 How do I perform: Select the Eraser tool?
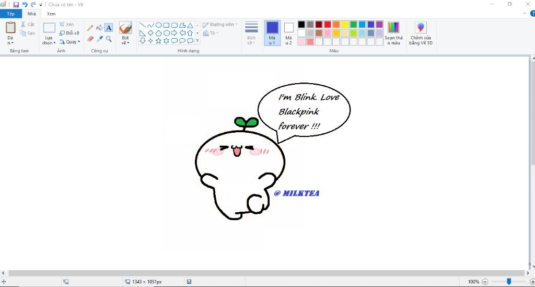(x=90, y=39)
